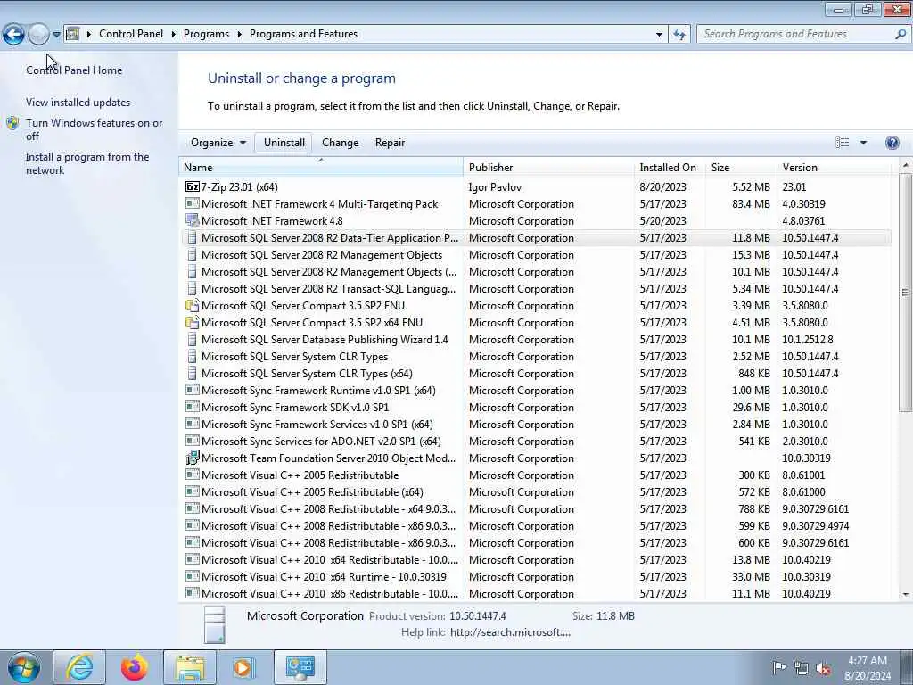Screen dimensions: 913x685
Task: Click the muted volume tray icon
Action: [823, 668]
